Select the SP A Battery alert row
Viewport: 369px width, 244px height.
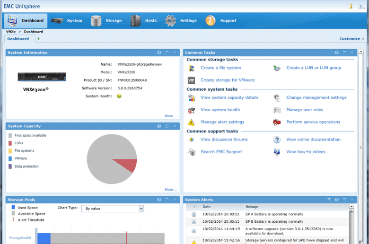(268, 214)
